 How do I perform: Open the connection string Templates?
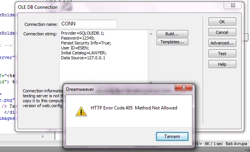coord(172,42)
